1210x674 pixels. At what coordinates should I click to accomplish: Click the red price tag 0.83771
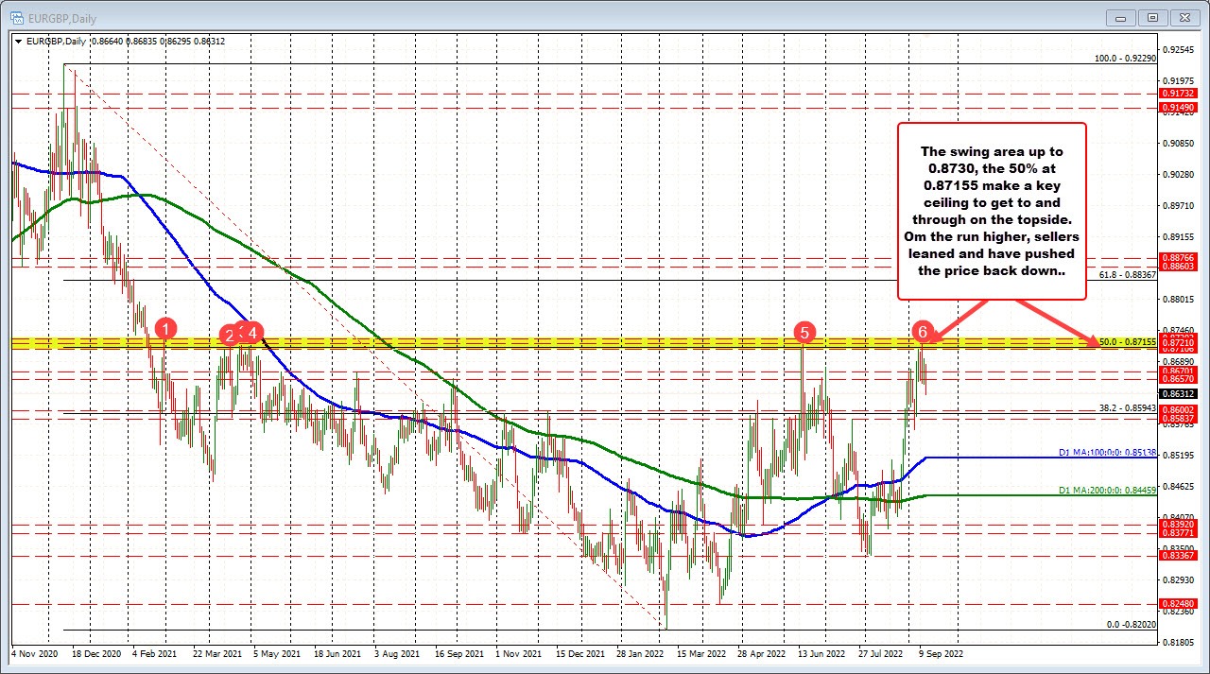[x=1179, y=533]
